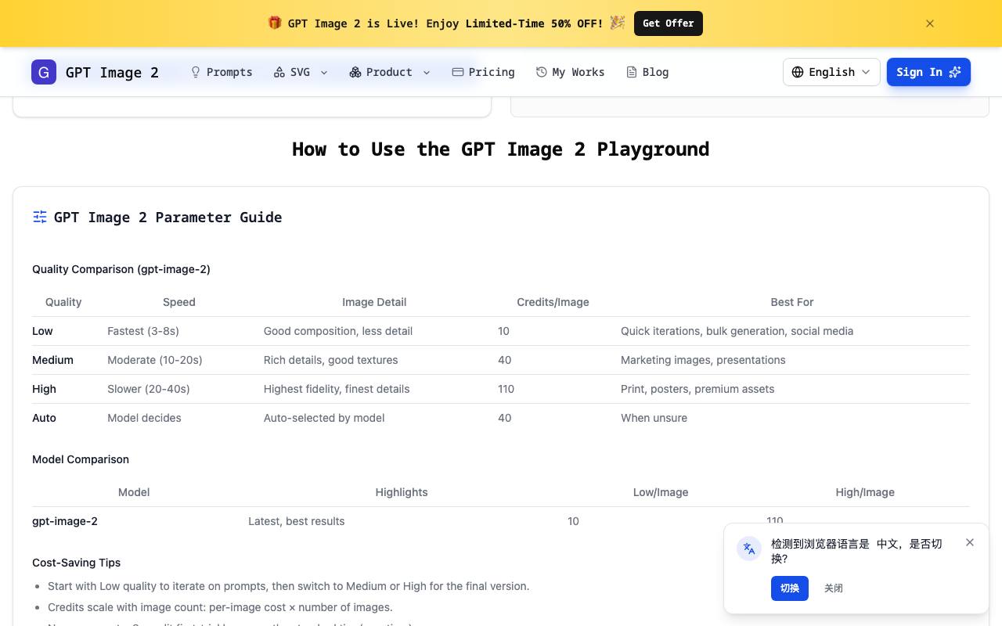
Task: Open My Works page
Action: pos(571,72)
